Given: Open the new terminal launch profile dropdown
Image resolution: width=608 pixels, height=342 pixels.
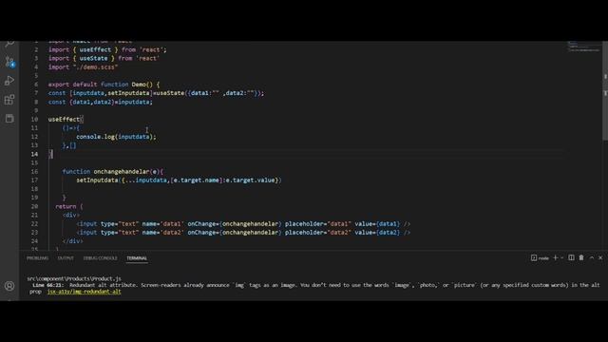Looking at the screenshot, I should pyautogui.click(x=561, y=257).
